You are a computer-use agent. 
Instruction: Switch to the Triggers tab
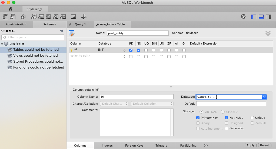pyautogui.click(x=161, y=145)
